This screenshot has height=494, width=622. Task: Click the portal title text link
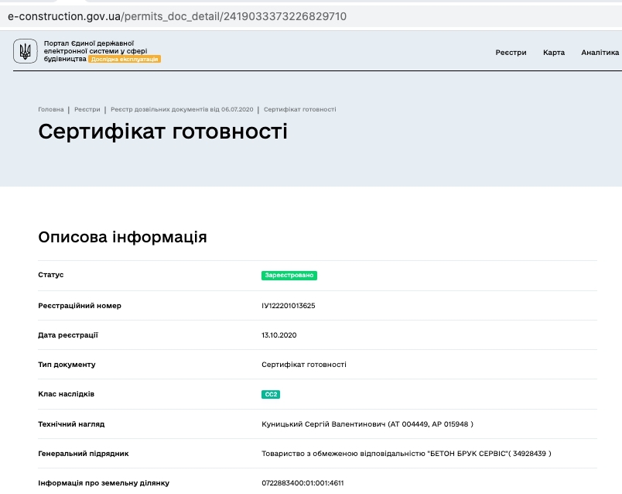coord(95,51)
